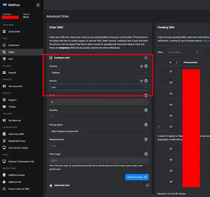Click the SMSPool API gear icon
210x197 pixels.
(4, 182)
